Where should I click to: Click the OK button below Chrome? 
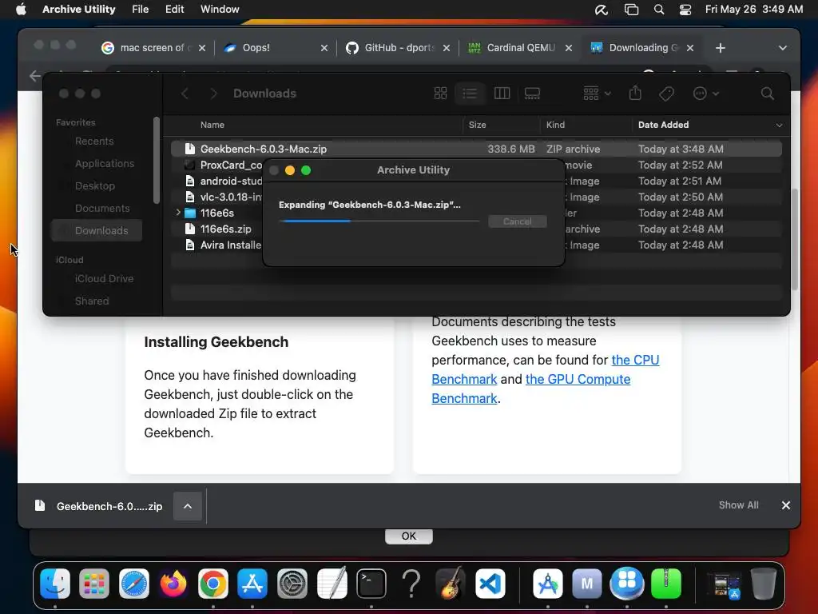(x=408, y=536)
